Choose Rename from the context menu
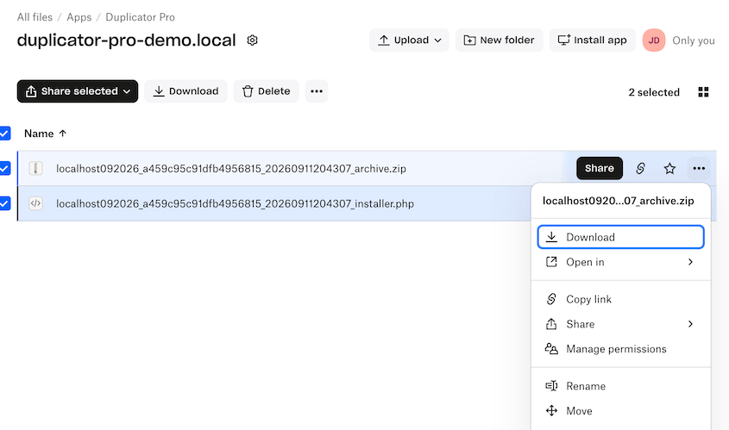This screenshot has height=430, width=729. [620, 386]
